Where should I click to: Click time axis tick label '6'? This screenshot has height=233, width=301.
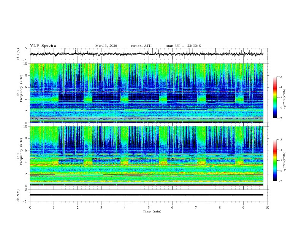pyautogui.click(x=172, y=207)
